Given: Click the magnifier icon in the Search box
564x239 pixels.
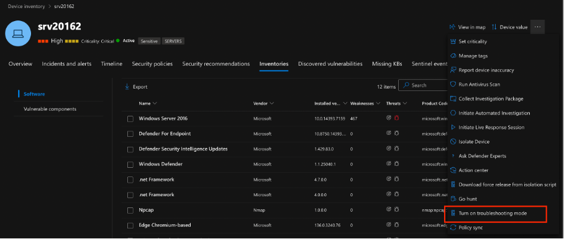Looking at the screenshot, I should pyautogui.click(x=406, y=85).
